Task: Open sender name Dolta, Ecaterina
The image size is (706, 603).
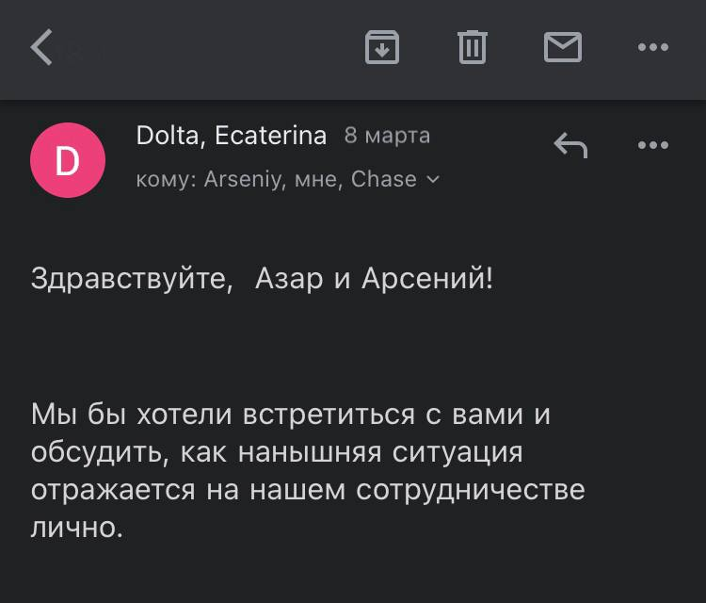Action: [x=231, y=136]
